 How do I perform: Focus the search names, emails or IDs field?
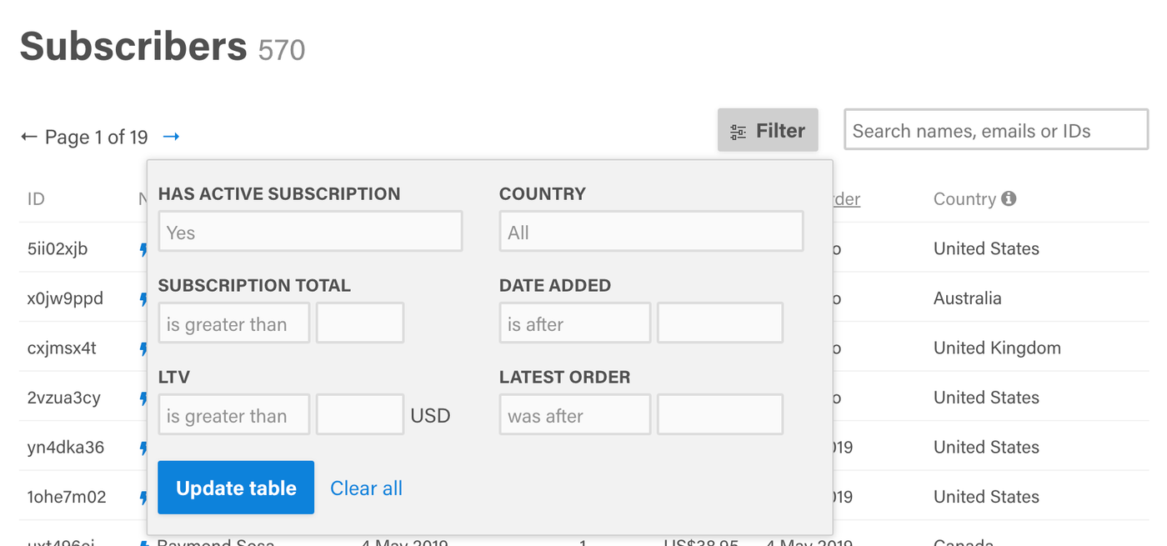click(996, 130)
